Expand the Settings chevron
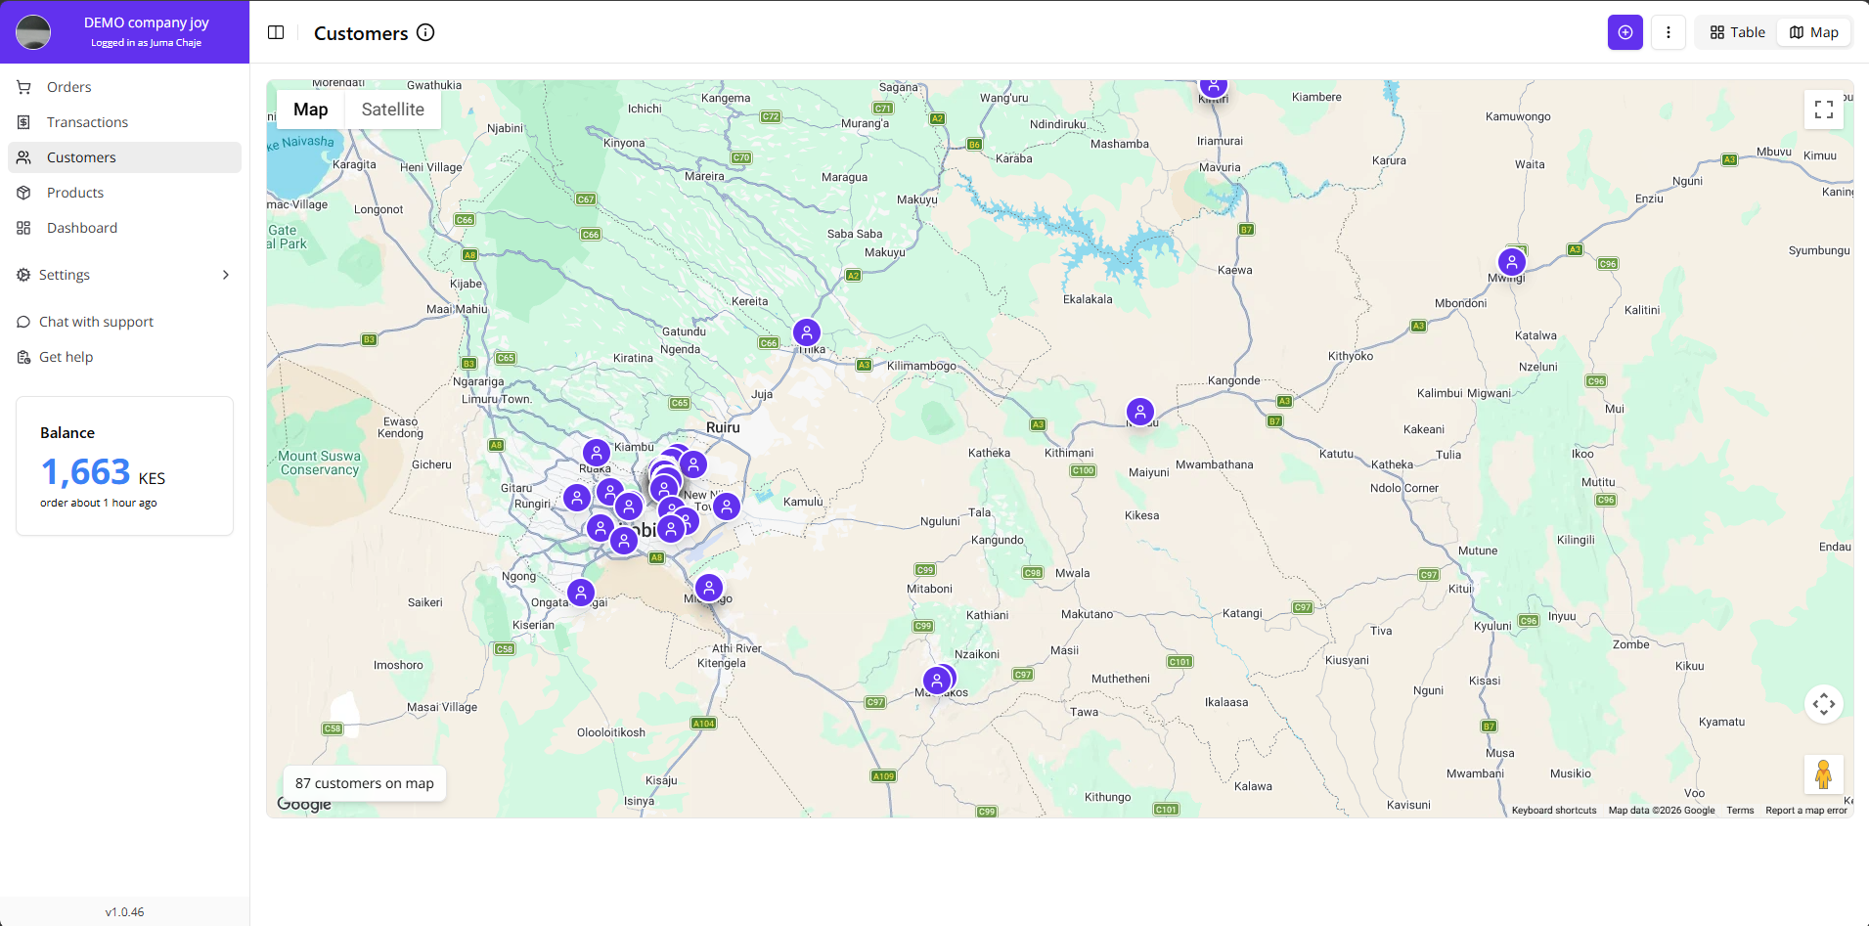The height and width of the screenshot is (926, 1869). pos(226,275)
